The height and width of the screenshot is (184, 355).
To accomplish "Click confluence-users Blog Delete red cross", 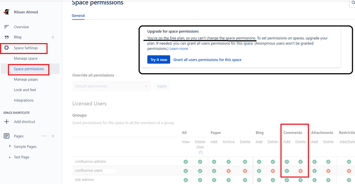I will (273, 171).
